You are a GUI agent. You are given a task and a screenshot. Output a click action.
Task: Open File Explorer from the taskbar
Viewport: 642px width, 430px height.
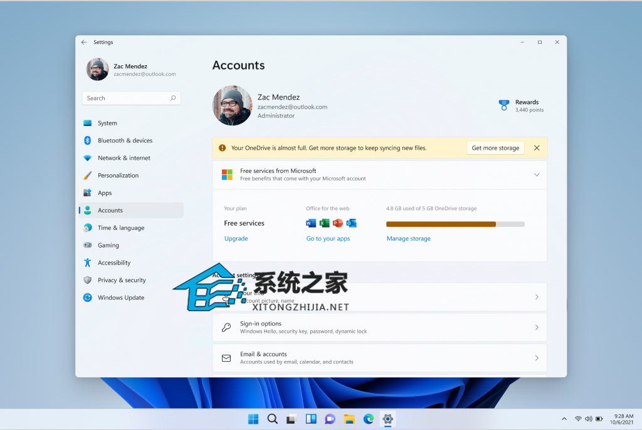349,419
